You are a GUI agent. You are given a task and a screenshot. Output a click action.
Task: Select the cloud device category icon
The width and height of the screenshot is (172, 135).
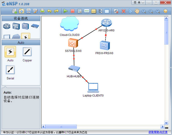click(16, 36)
